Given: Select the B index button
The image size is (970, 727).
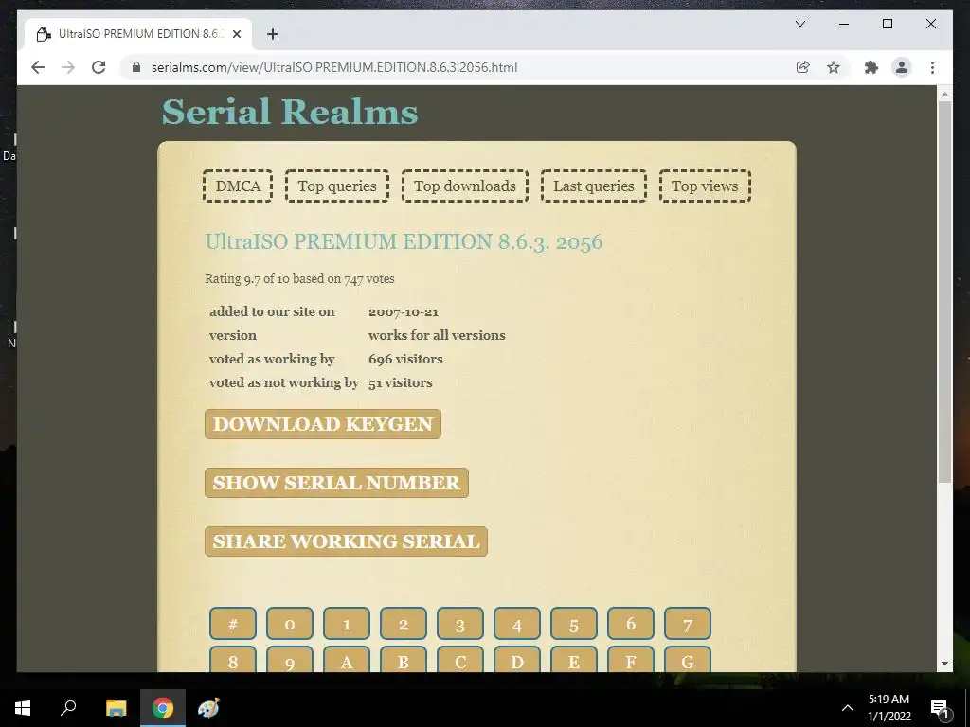Looking at the screenshot, I should (404, 660).
